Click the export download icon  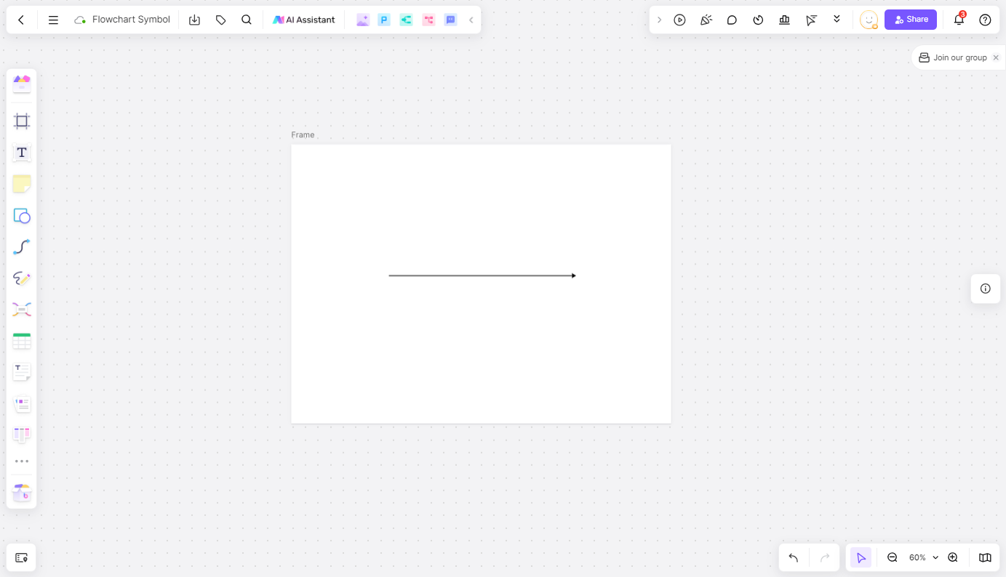coord(194,20)
